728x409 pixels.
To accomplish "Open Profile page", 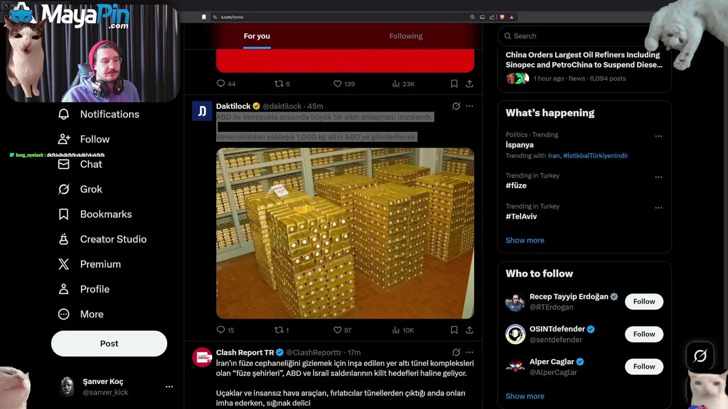I will point(84,289).
